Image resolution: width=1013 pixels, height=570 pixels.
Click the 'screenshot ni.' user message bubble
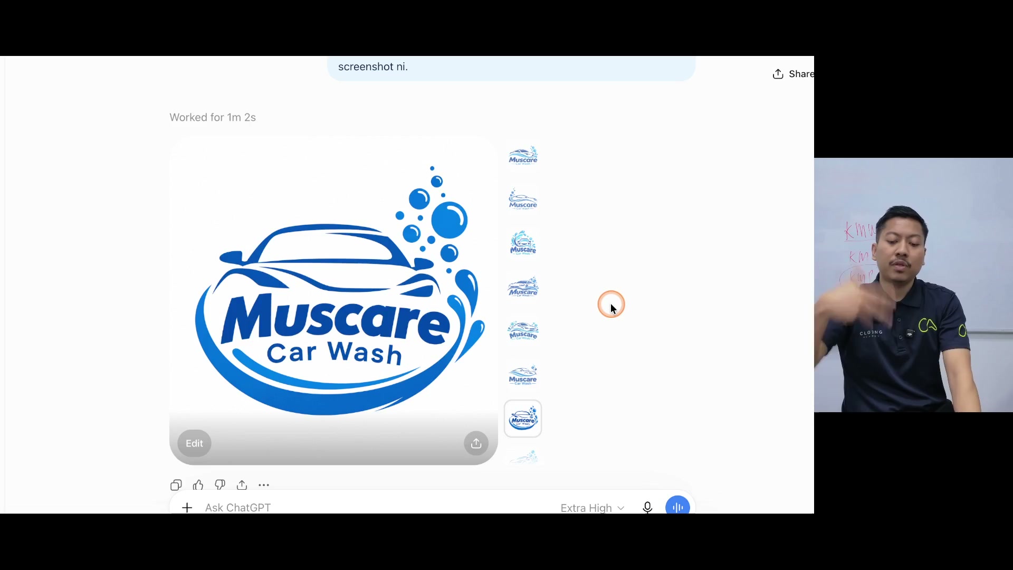coord(511,68)
